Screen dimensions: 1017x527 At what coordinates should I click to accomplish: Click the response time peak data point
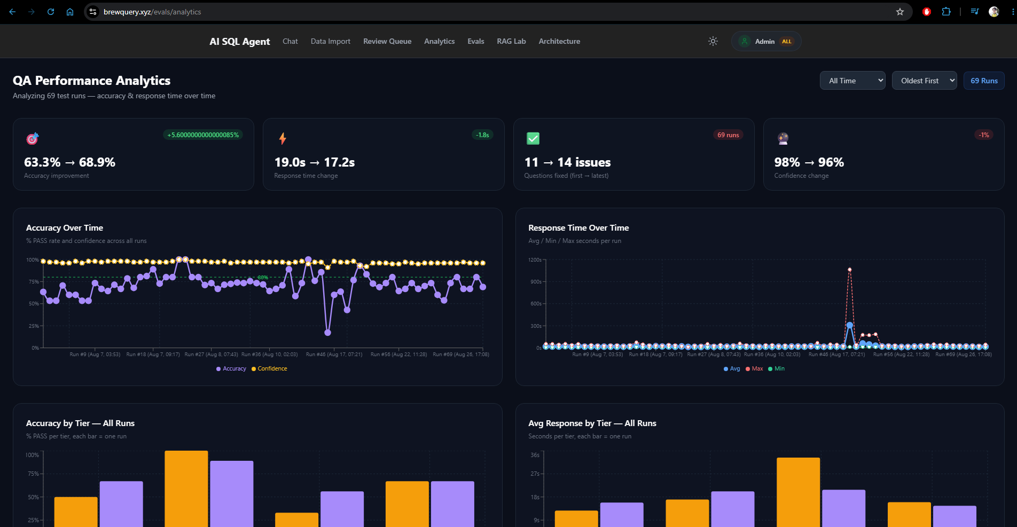pos(849,270)
